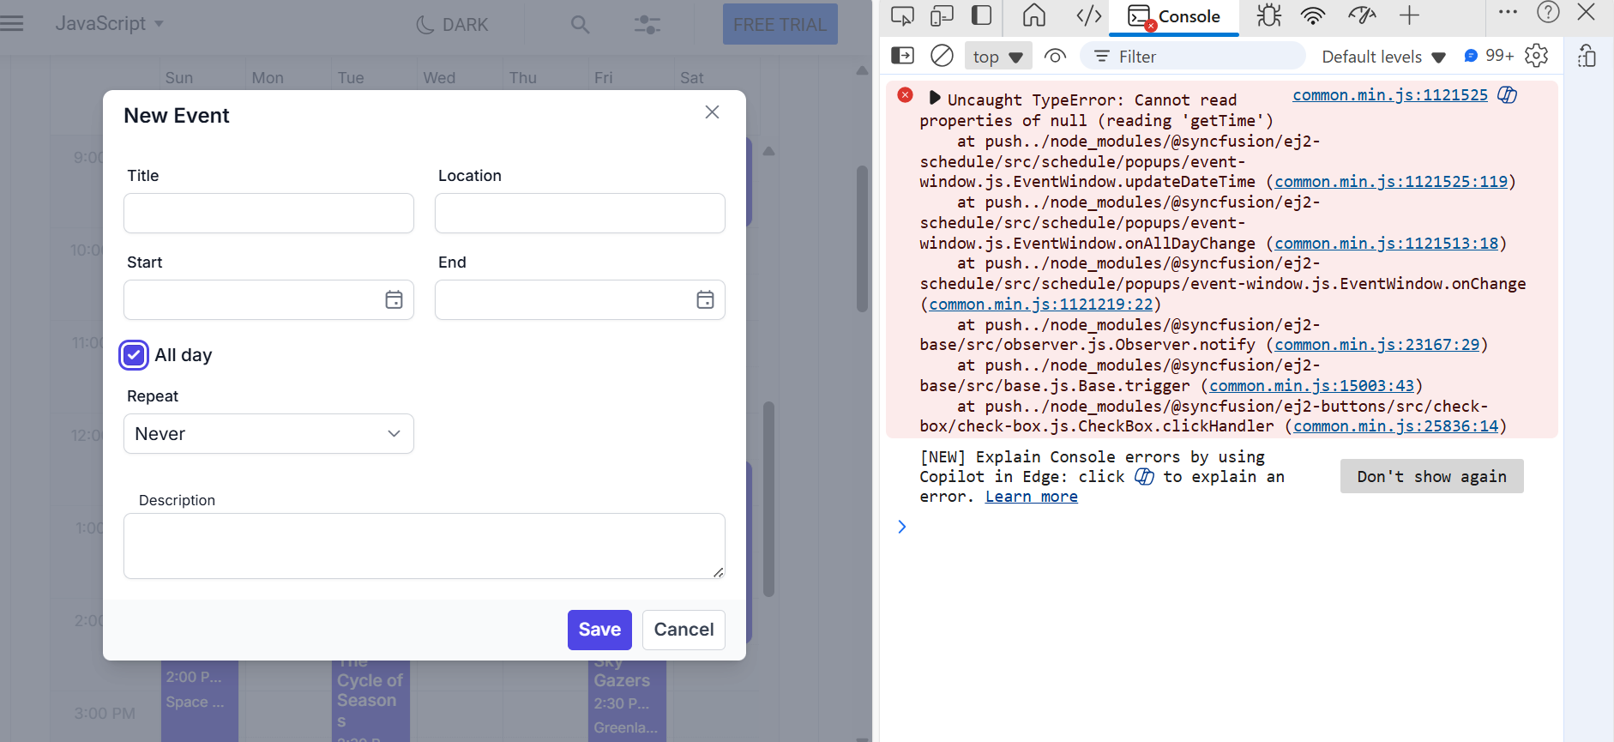Open the Learn more link
The width and height of the screenshot is (1614, 742).
[1031, 497]
